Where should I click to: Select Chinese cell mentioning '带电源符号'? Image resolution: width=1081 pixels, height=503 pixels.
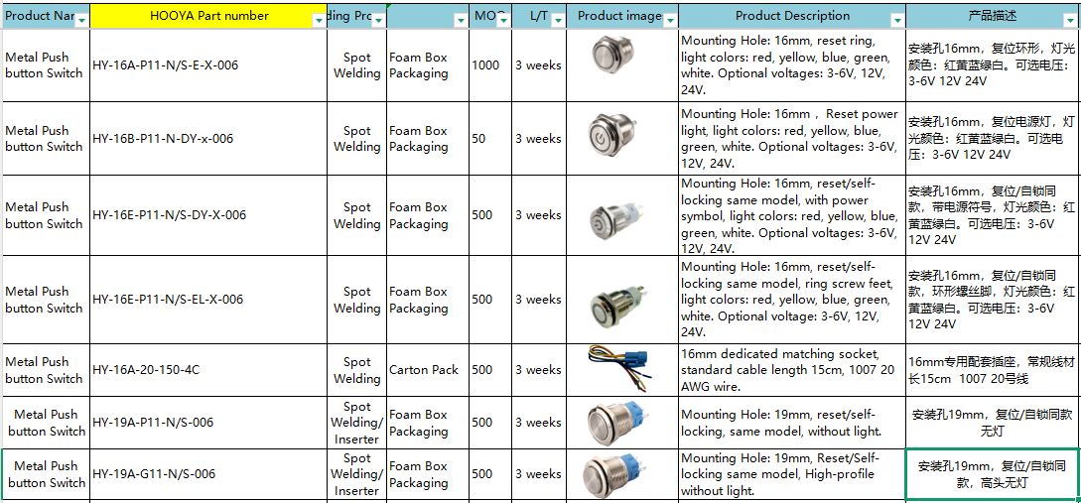[x=993, y=215]
